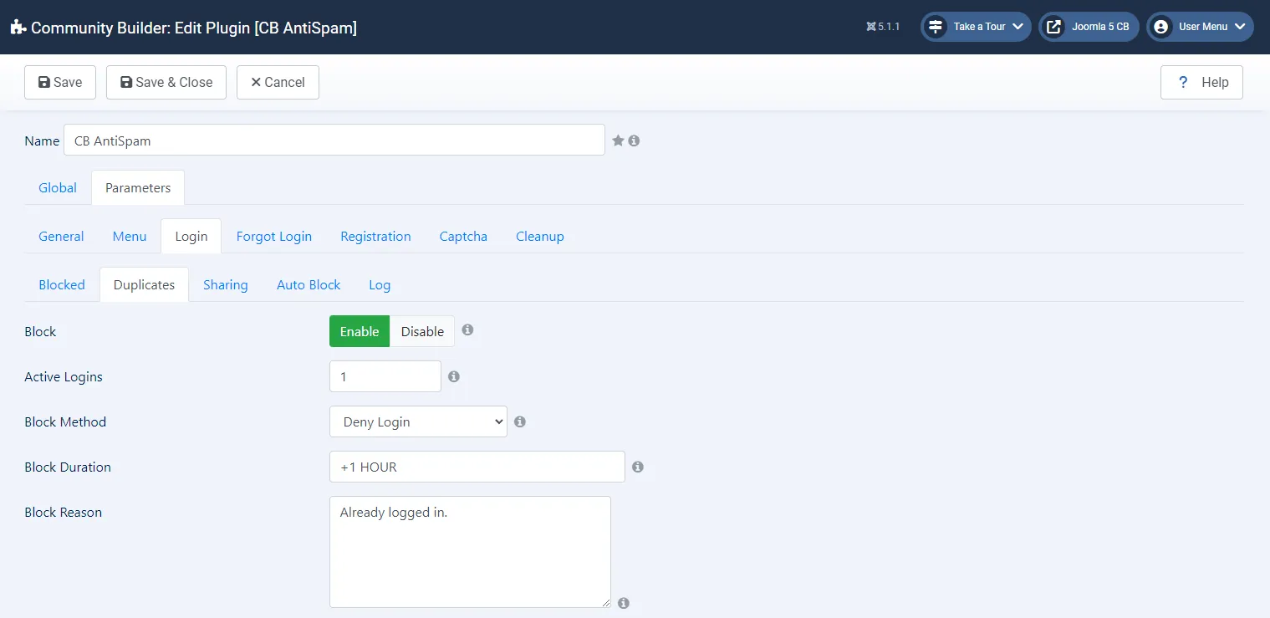This screenshot has height=618, width=1270.
Task: Show info tooltip next to Name field
Action: coord(634,140)
